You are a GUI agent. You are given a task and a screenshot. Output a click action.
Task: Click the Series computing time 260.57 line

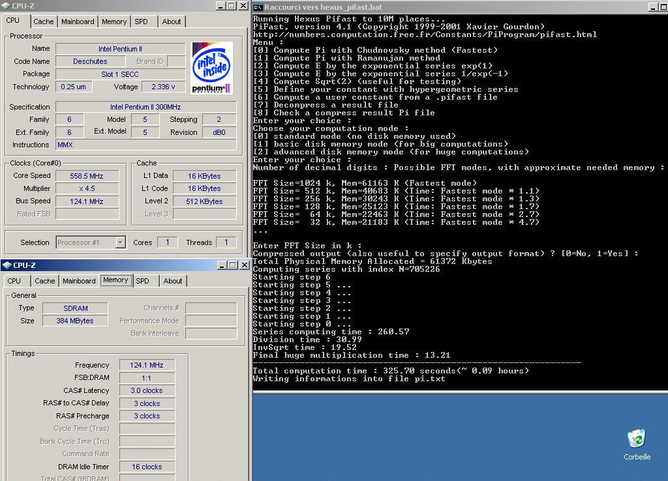click(x=331, y=332)
